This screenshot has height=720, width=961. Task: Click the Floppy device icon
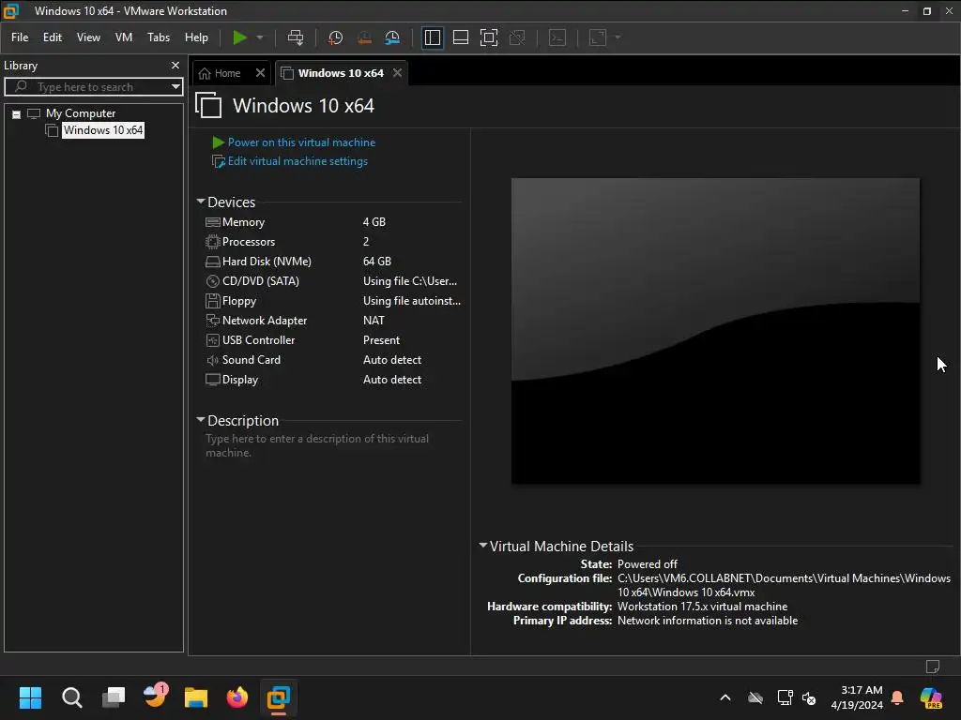point(213,301)
